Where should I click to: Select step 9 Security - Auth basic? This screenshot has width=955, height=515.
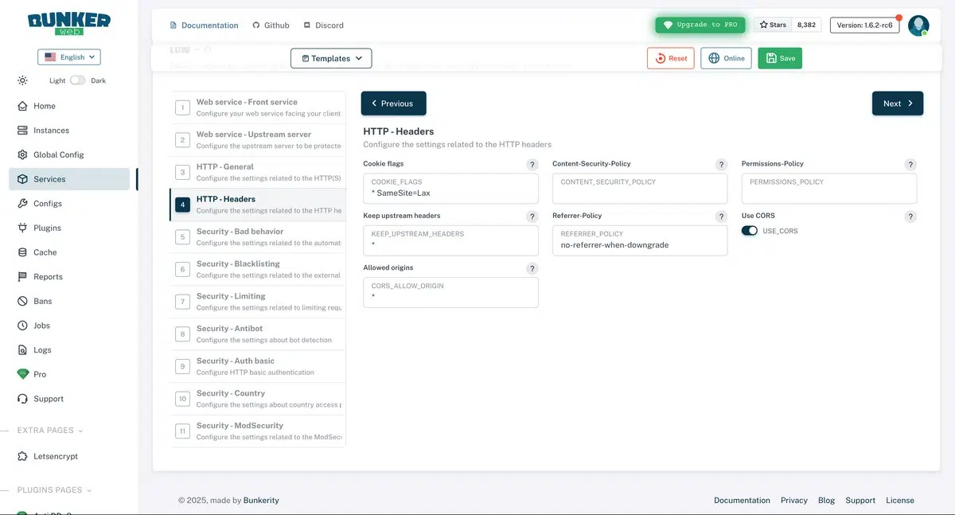[258, 366]
